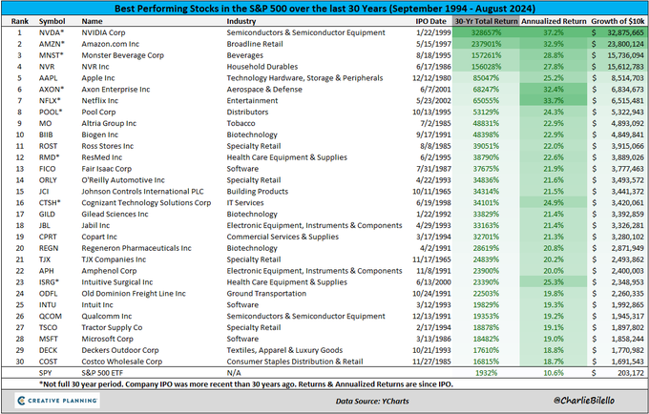649x414 pixels.
Task: Select the Amazon.com Inc name cell
Action: click(x=110, y=44)
